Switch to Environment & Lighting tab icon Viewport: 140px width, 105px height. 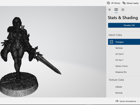[109, 10]
